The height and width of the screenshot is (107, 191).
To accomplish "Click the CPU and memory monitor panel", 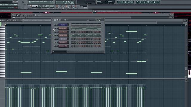I will [106, 2].
